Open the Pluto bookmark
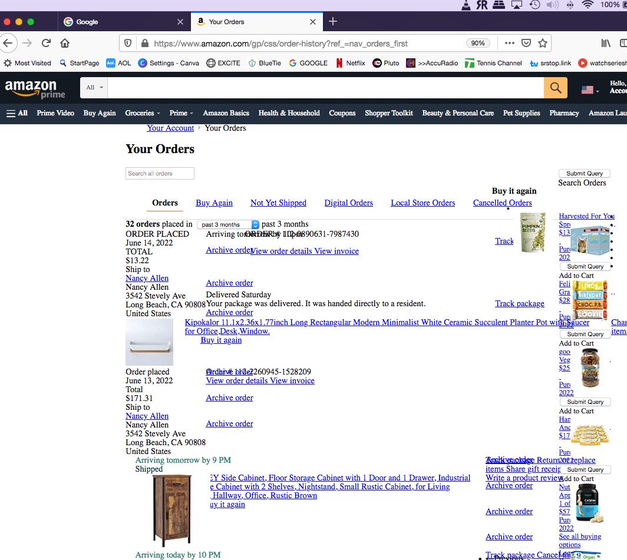Screen dimensions: 627x560 [386, 63]
